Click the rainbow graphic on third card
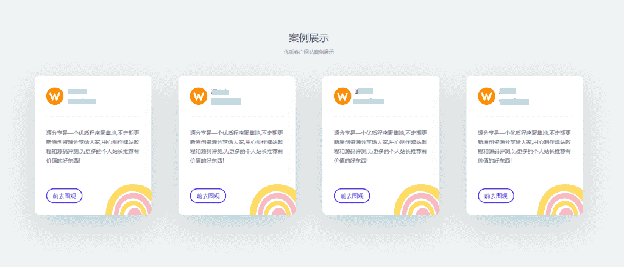Screen dimensions: 624x267 (x=417, y=199)
